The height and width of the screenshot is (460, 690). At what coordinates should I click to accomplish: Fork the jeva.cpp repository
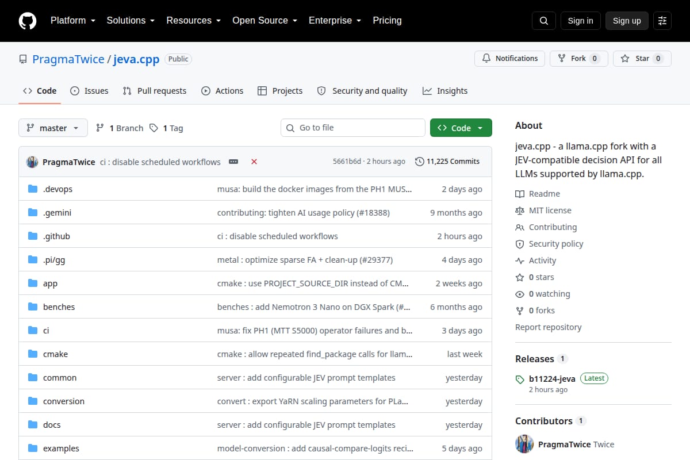click(x=578, y=59)
